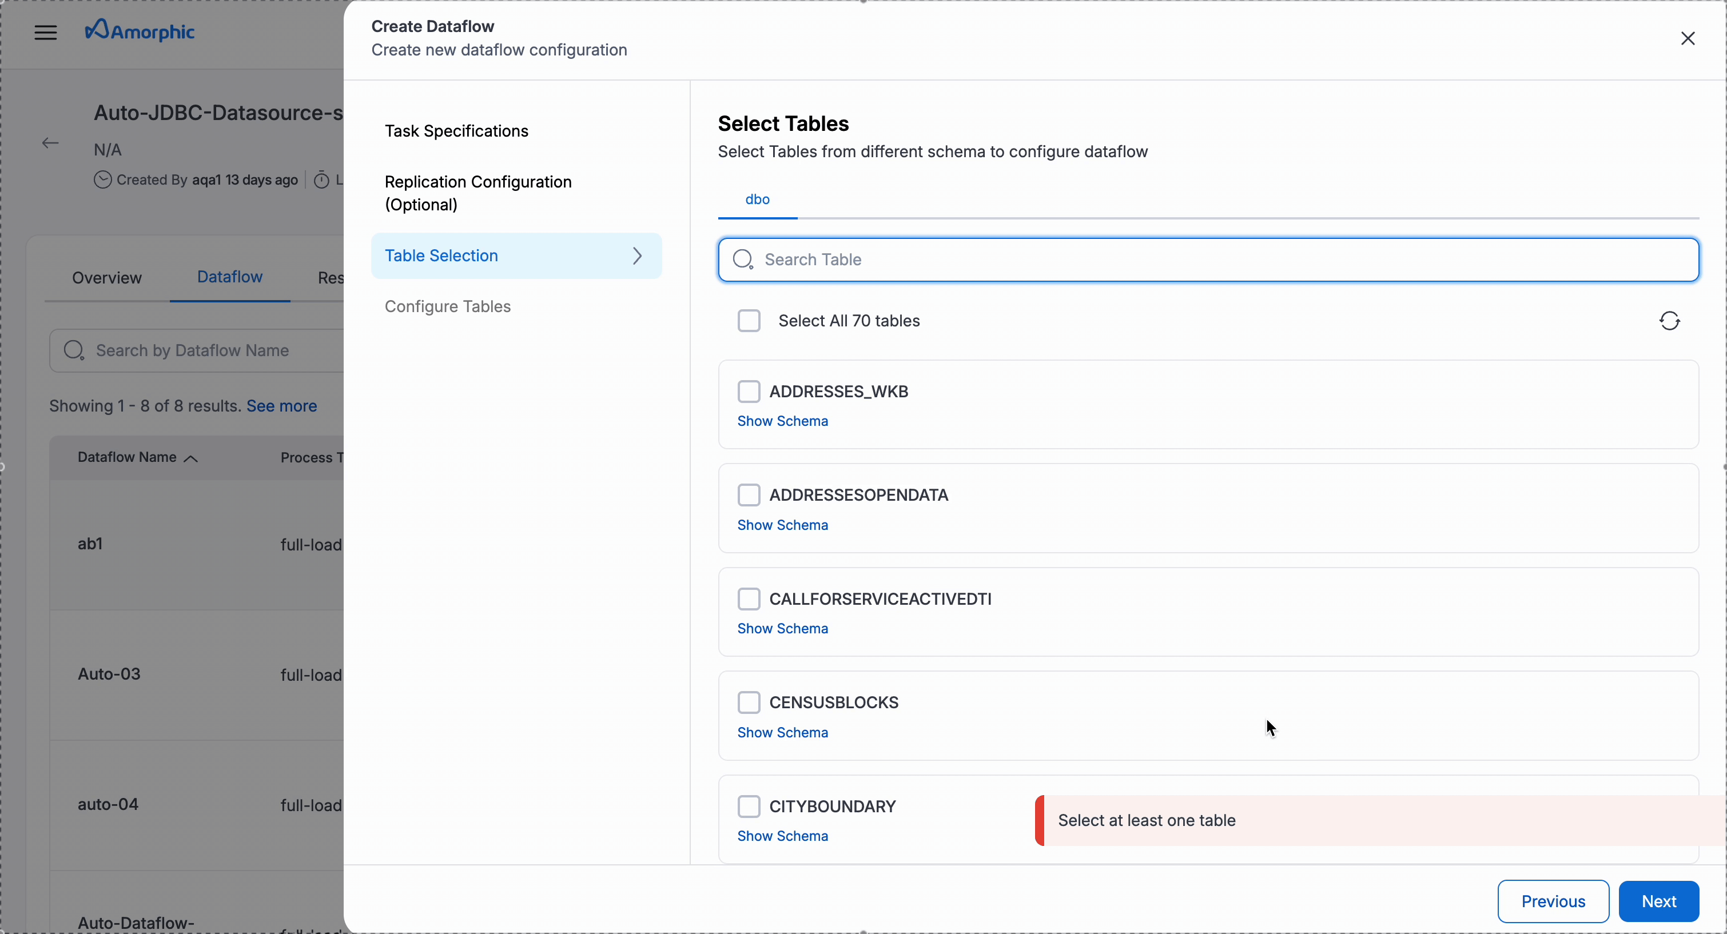Viewport: 1727px width, 934px height.
Task: Close the Create Dataflow dialog
Action: (x=1688, y=39)
